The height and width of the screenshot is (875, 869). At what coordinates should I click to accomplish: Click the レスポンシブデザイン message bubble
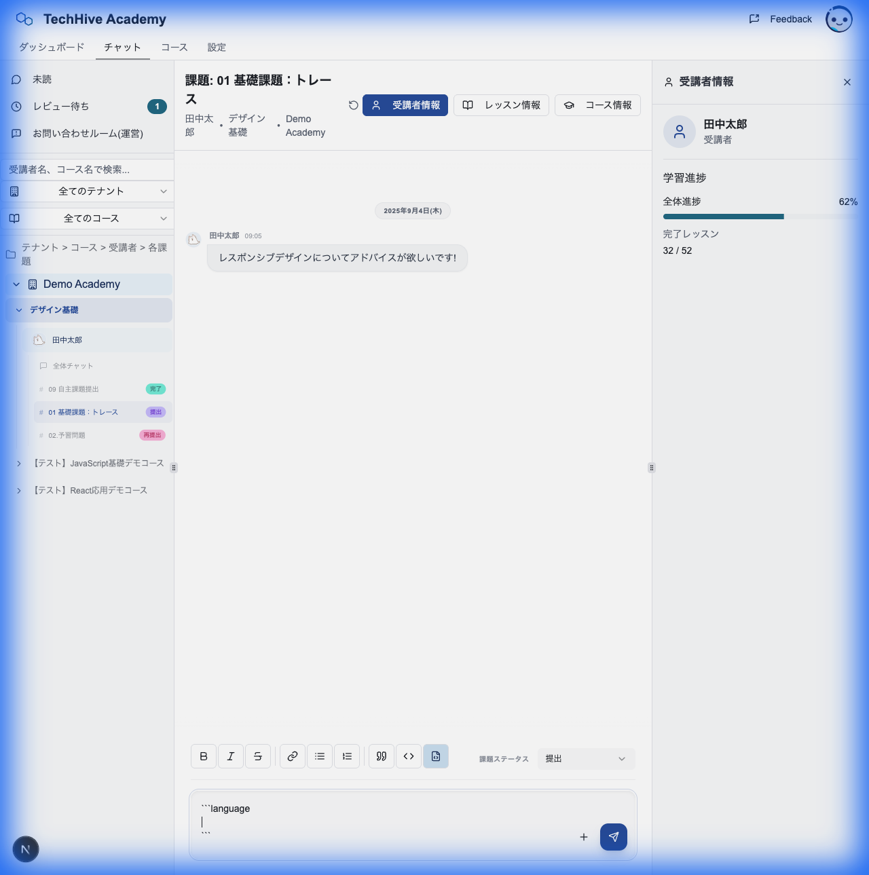tap(337, 258)
